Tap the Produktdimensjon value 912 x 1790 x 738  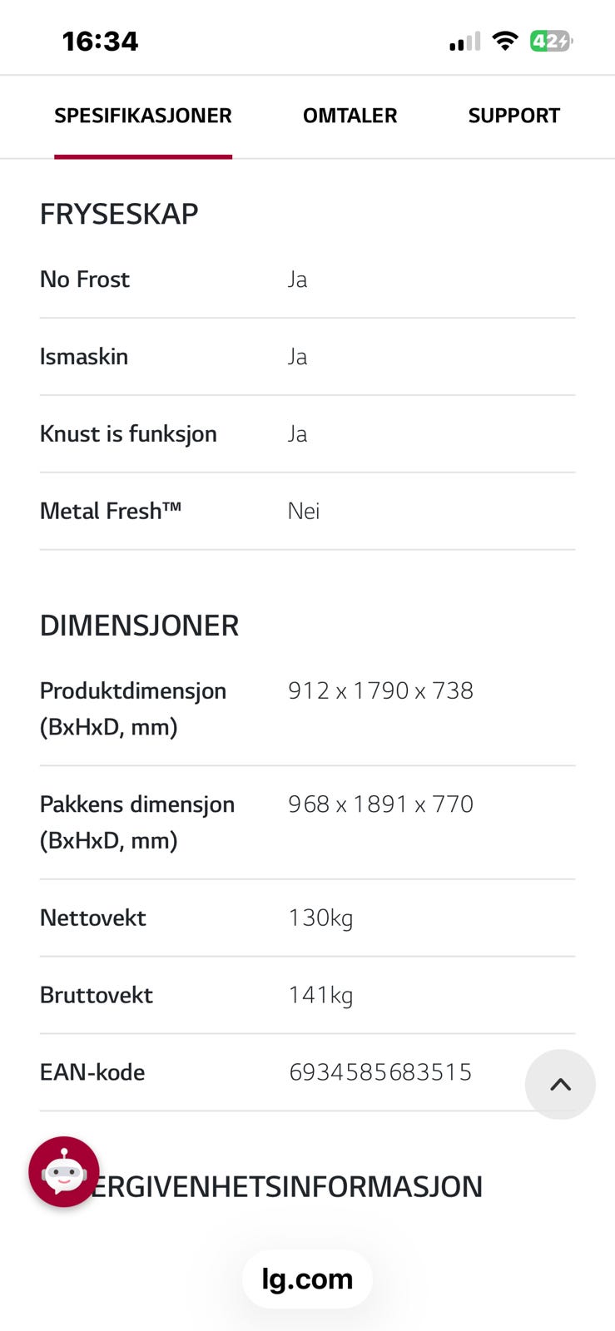pos(380,690)
